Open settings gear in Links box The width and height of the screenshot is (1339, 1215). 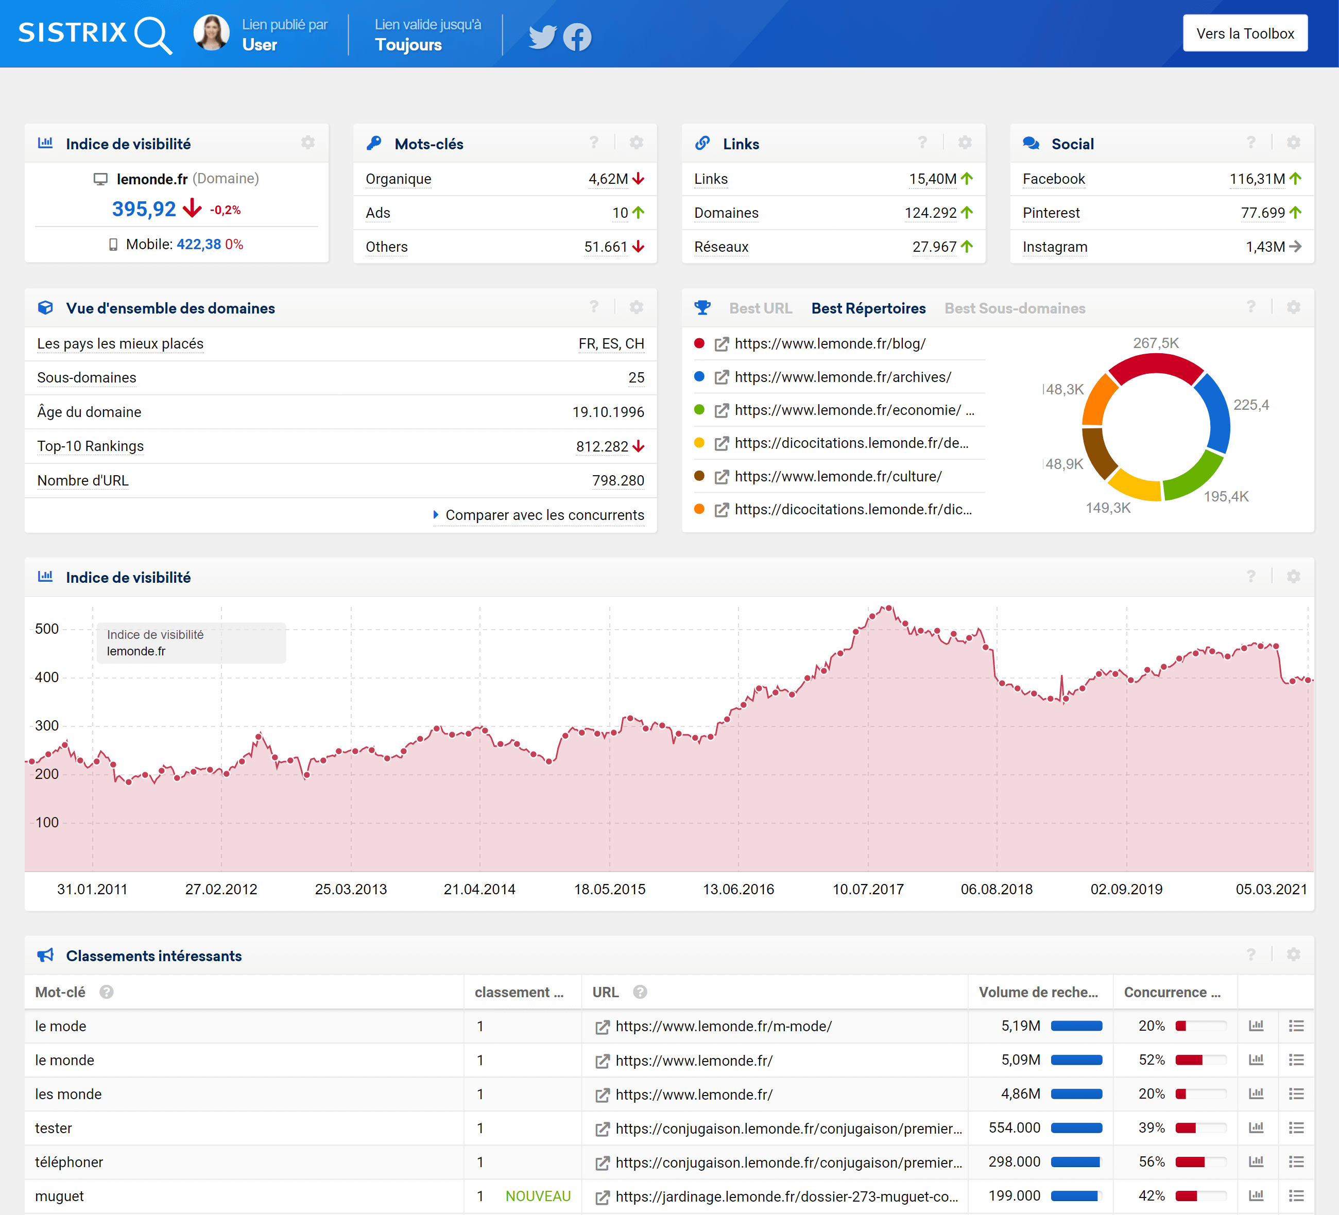coord(965,143)
